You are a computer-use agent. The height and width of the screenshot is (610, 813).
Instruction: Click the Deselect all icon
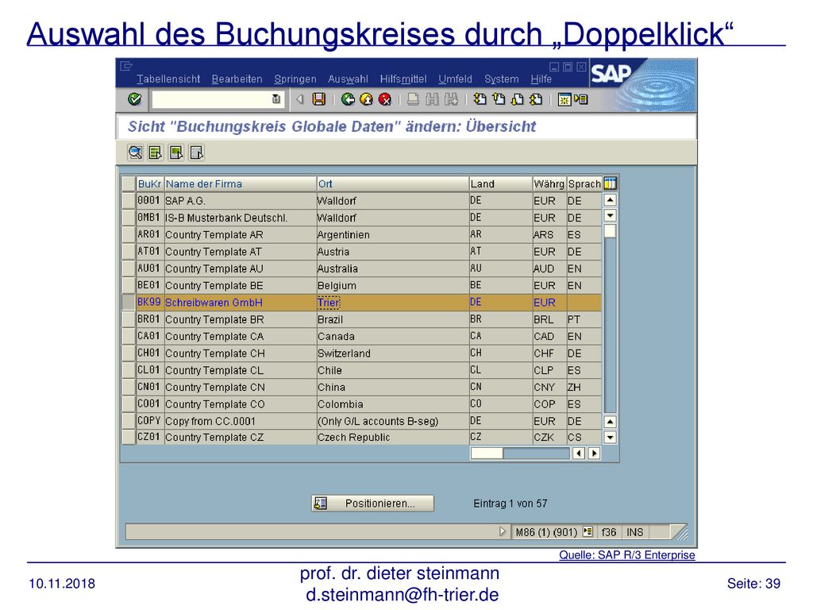point(197,152)
